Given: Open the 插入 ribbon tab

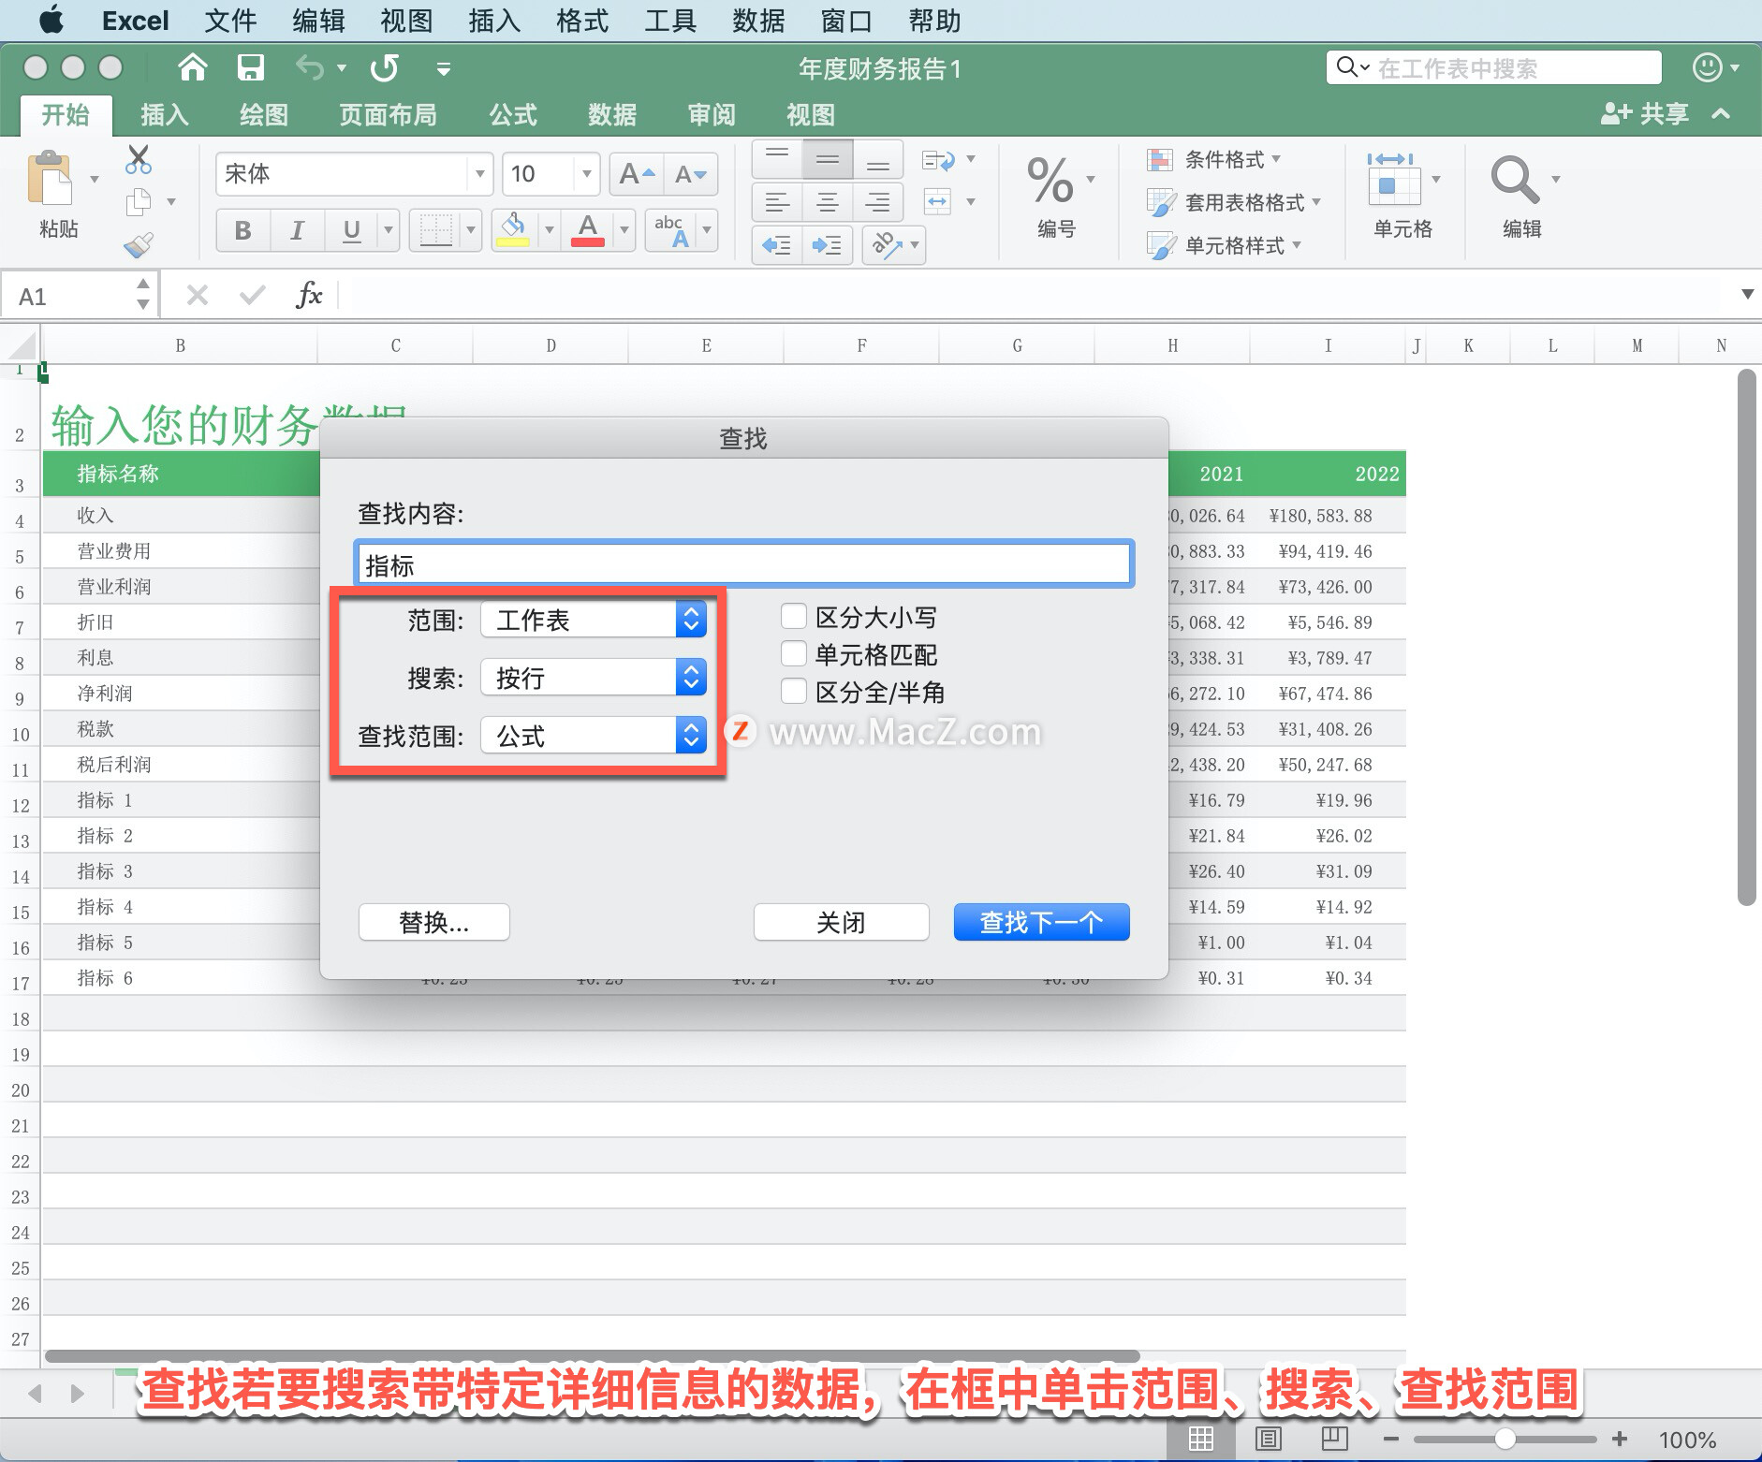Looking at the screenshot, I should click(165, 114).
